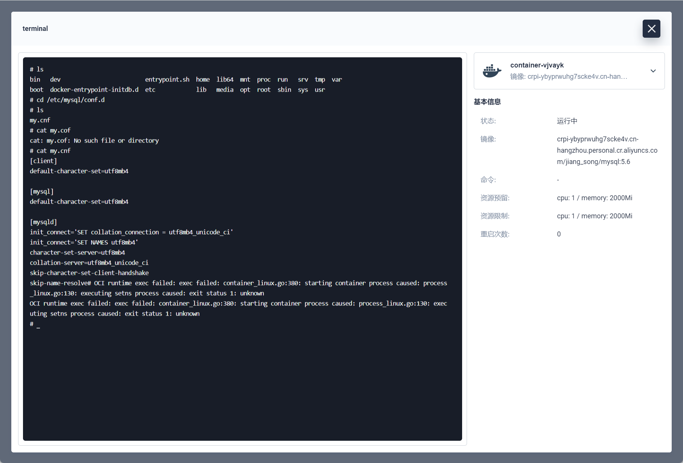The image size is (683, 463).
Task: Click the 'SET NAMES utf8mb4' init_connect line
Action: pos(84,242)
